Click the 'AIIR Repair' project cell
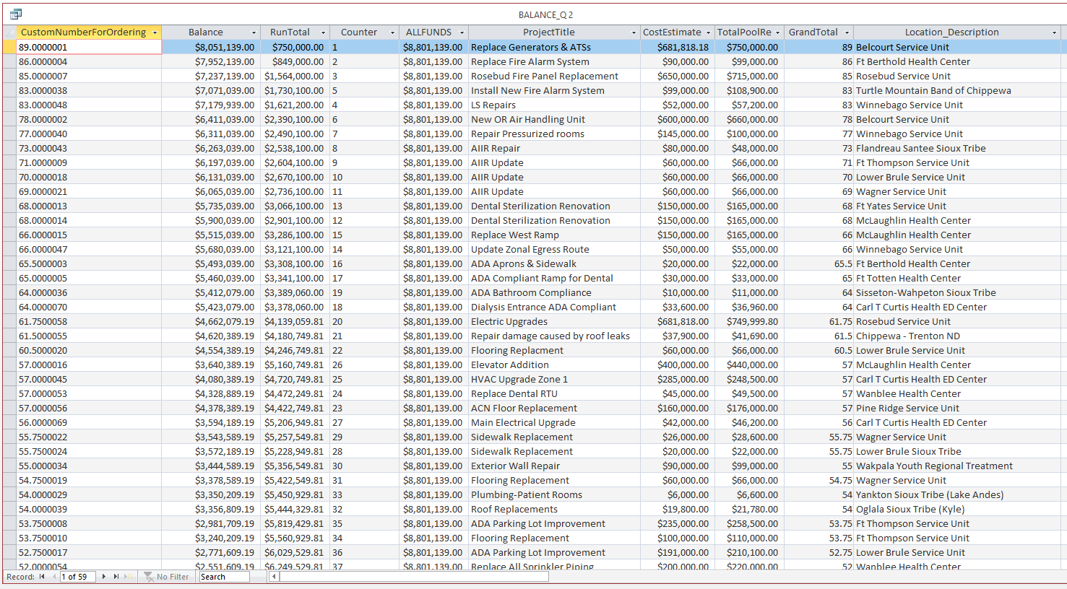The image size is (1067, 589). pyautogui.click(x=554, y=148)
